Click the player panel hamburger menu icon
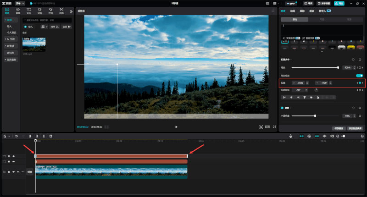The height and width of the screenshot is (197, 367). tap(273, 11)
